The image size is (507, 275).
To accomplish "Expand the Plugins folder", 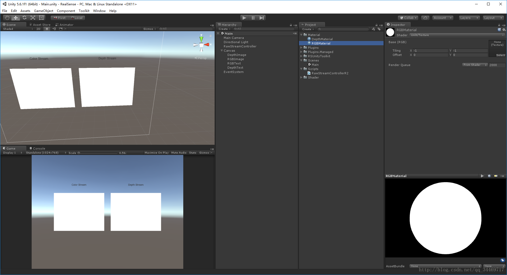I will pos(301,48).
